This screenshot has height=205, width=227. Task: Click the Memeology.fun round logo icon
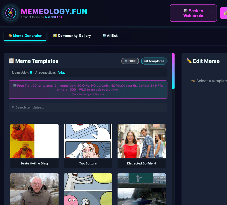click(x=11, y=13)
